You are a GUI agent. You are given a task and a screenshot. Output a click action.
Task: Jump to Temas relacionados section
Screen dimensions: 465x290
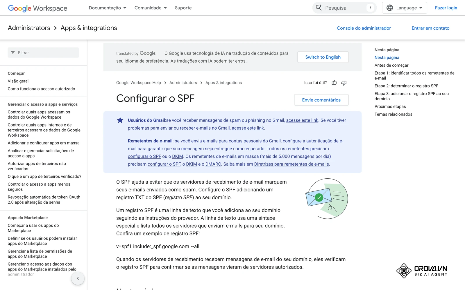tap(393, 114)
